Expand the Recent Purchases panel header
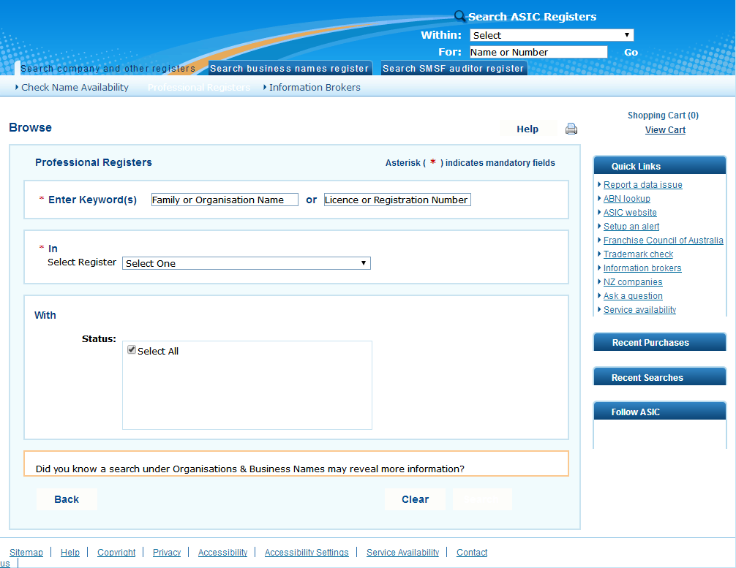The height and width of the screenshot is (568, 736). (x=660, y=342)
